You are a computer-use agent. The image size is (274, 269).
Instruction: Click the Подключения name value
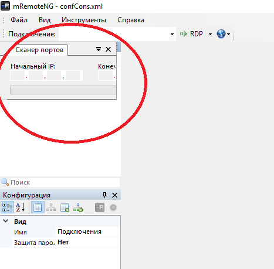point(79,231)
